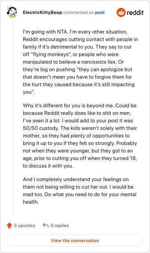The height and width of the screenshot is (253, 150).
Task: Click the comment thread vertical line
Action: click(12, 117)
